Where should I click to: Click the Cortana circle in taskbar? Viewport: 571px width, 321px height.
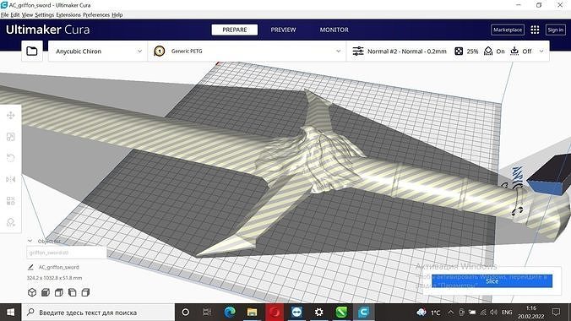(185, 313)
